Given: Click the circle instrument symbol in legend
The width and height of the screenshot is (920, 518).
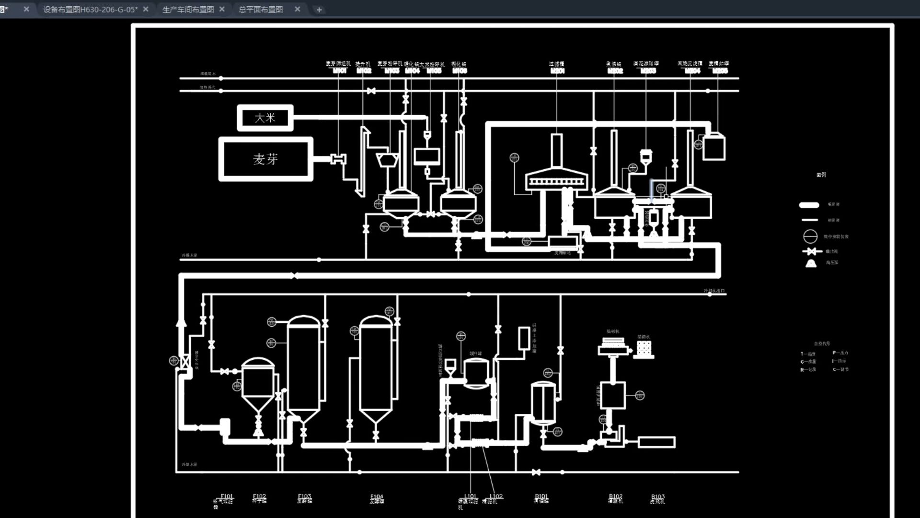Looking at the screenshot, I should (x=810, y=236).
